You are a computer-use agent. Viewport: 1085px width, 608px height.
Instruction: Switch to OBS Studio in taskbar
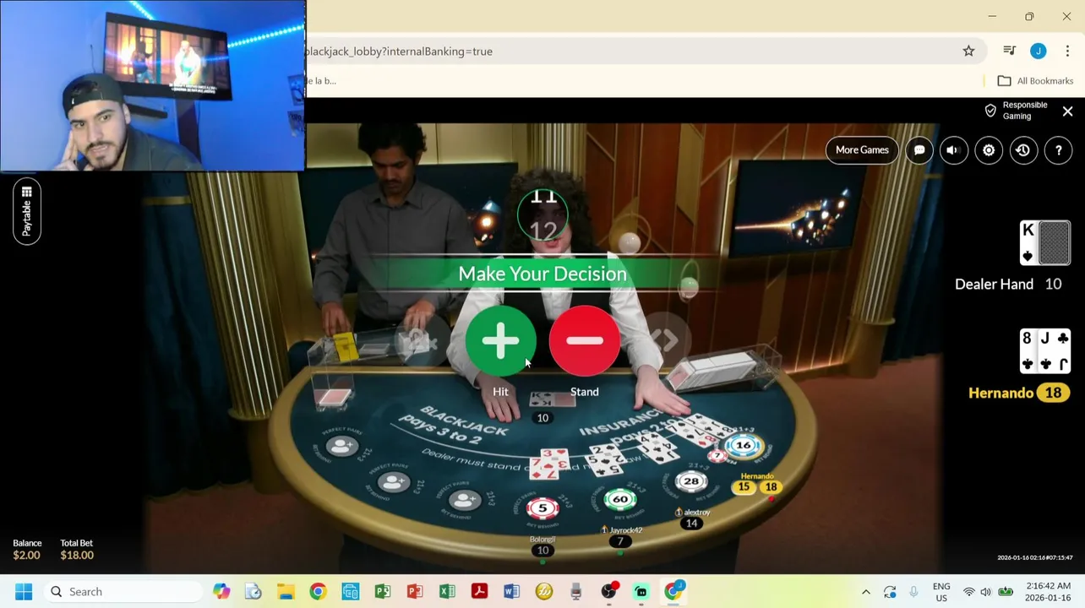click(x=608, y=592)
